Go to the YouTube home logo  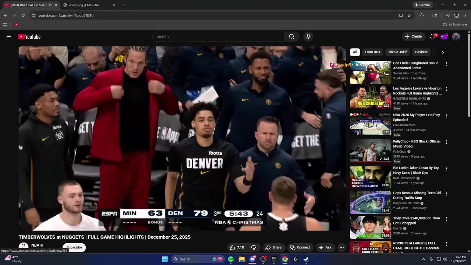pos(29,36)
